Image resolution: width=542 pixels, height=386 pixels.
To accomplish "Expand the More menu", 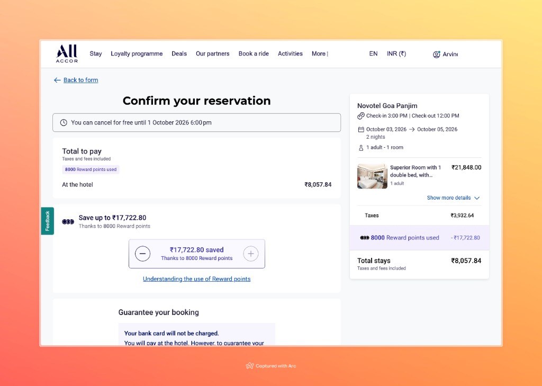I will click(x=320, y=53).
